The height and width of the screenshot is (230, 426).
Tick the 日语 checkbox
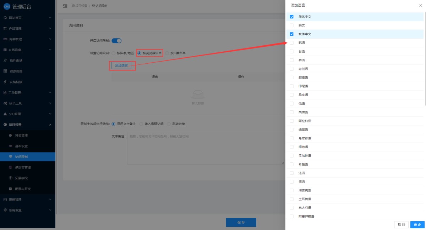coord(291,51)
